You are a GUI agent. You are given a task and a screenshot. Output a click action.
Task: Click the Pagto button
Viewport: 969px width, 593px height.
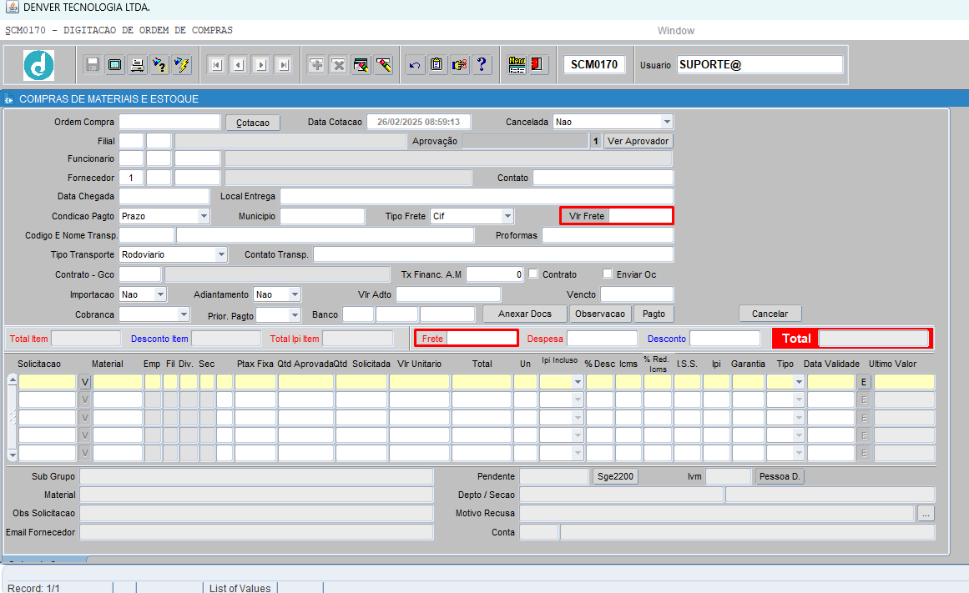coord(654,314)
